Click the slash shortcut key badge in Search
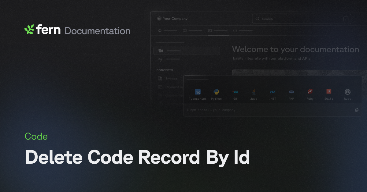This screenshot has width=367, height=192. pyautogui.click(x=346, y=19)
